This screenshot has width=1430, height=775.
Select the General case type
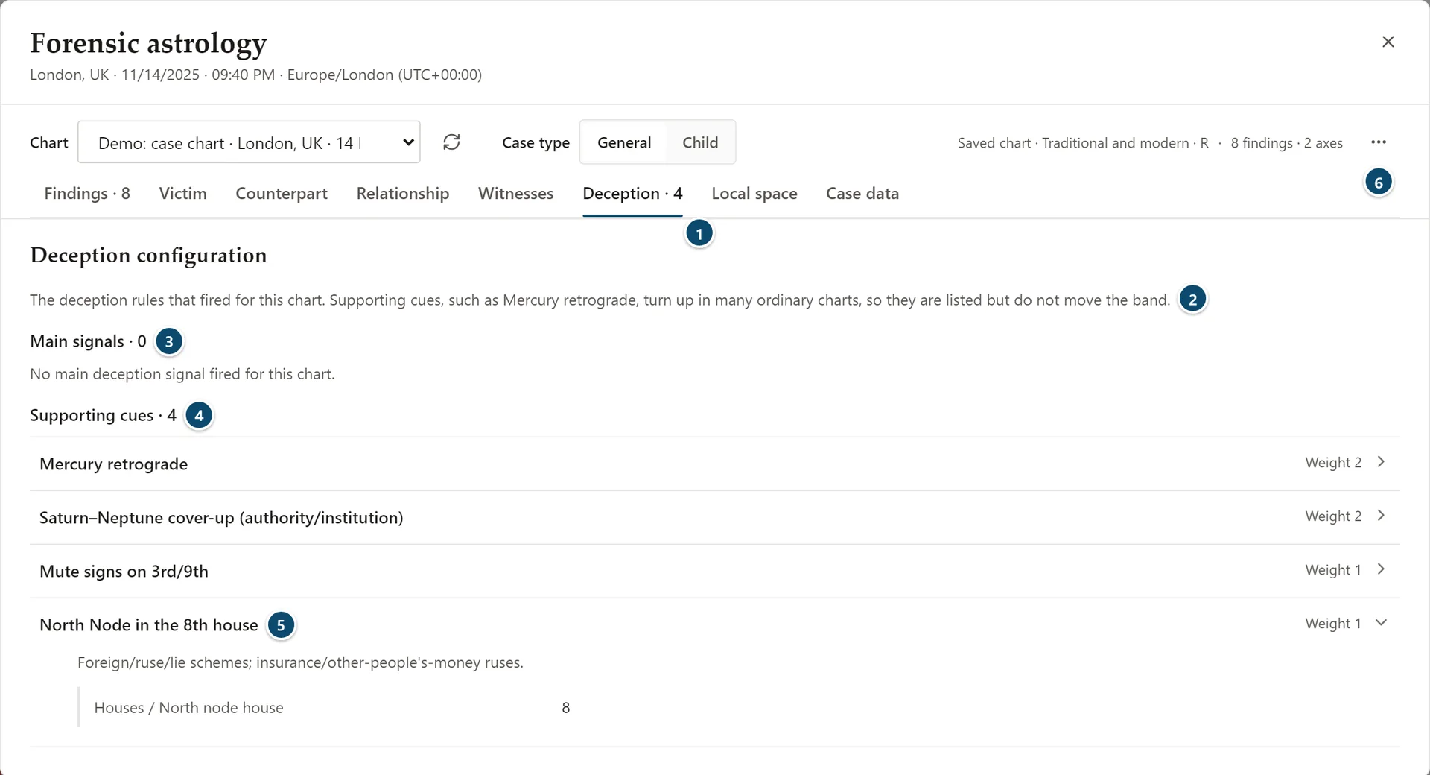click(x=624, y=142)
